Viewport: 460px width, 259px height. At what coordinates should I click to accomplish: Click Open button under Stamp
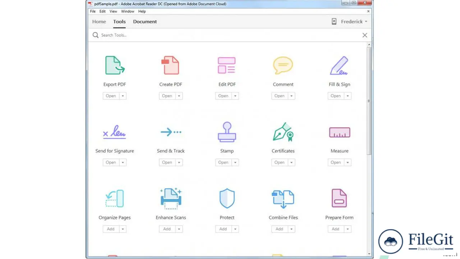223,163
